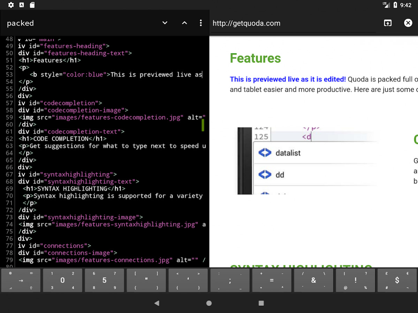Select the 'packed' file tab
The width and height of the screenshot is (418, 313).
20,23
